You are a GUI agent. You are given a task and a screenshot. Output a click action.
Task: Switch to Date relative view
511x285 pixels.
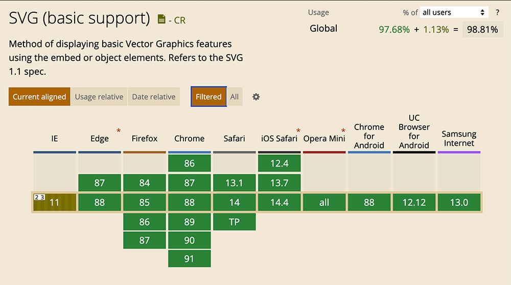(x=154, y=96)
